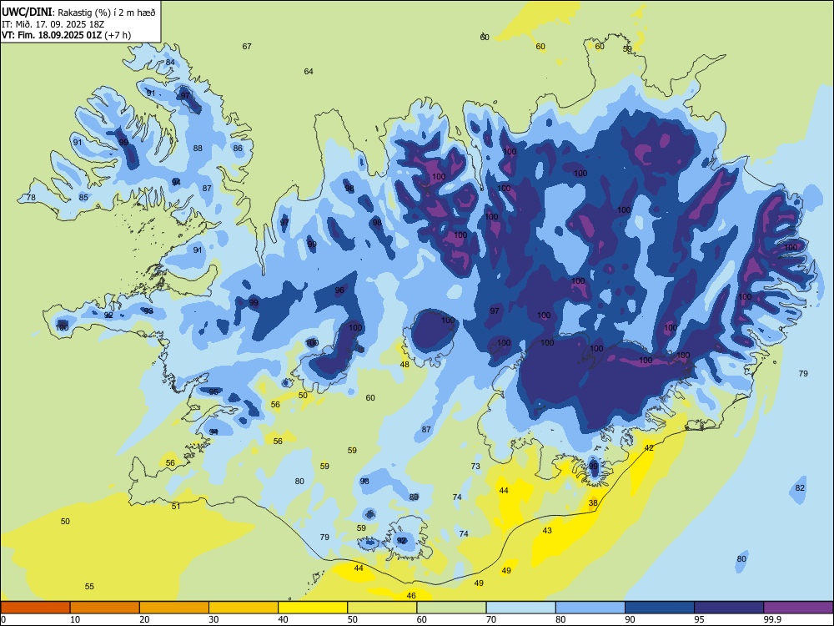834x626 pixels.
Task: Click the map value "88"
Action: click(198, 148)
